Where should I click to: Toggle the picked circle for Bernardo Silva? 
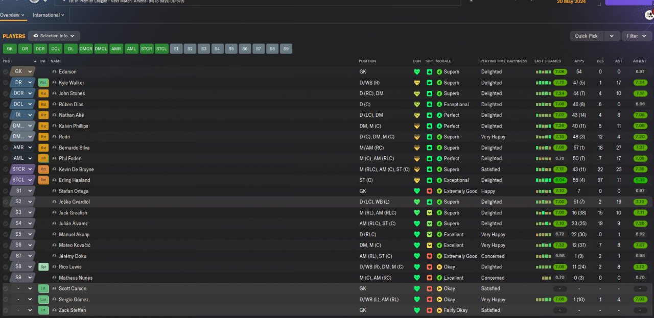[x=6, y=148]
